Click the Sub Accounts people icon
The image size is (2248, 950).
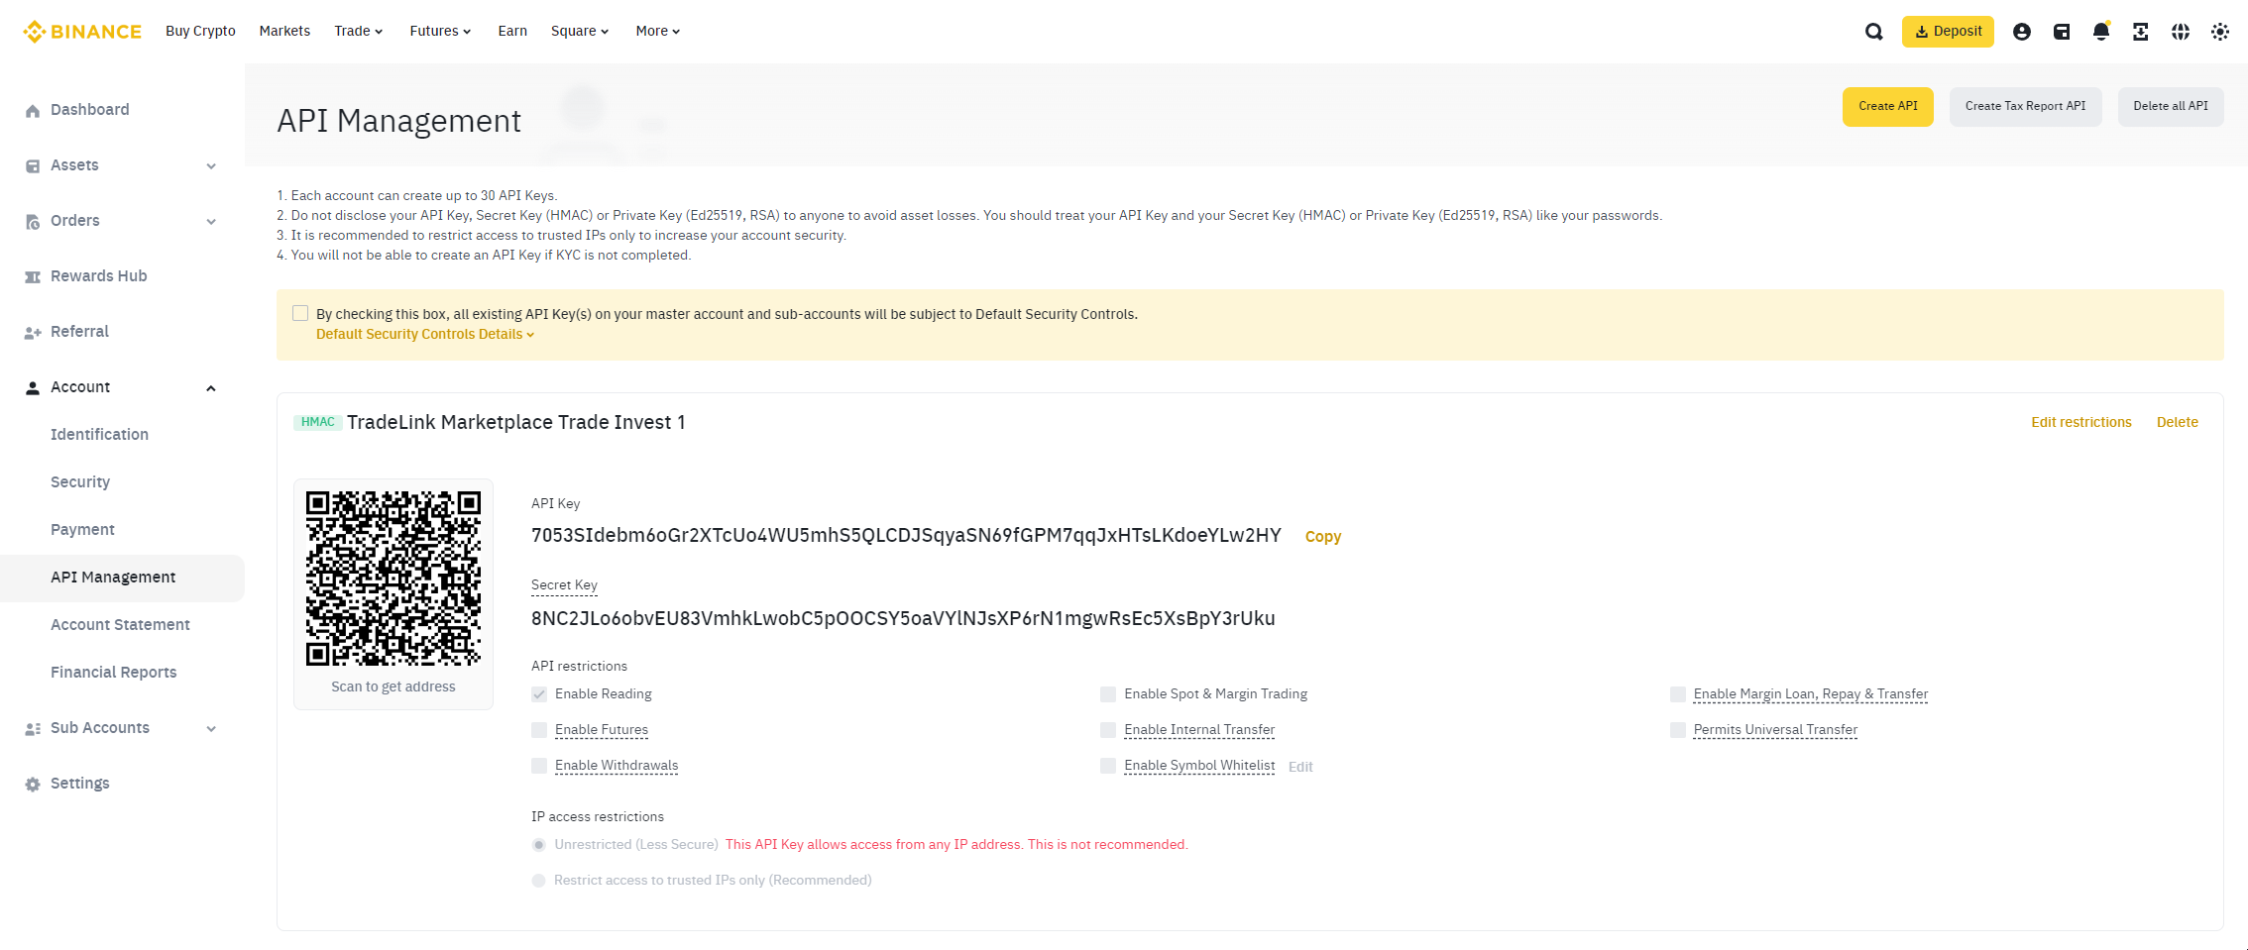pos(33,728)
